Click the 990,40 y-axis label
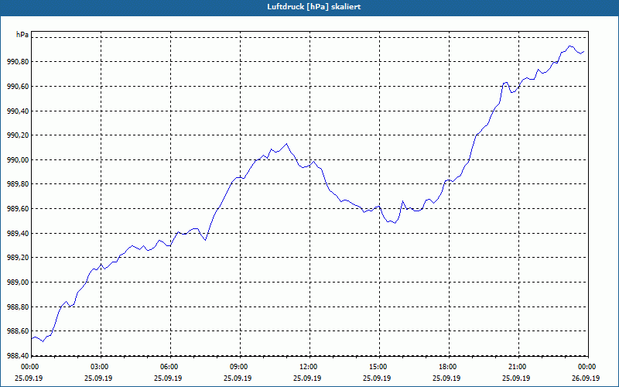The image size is (619, 387). 18,111
